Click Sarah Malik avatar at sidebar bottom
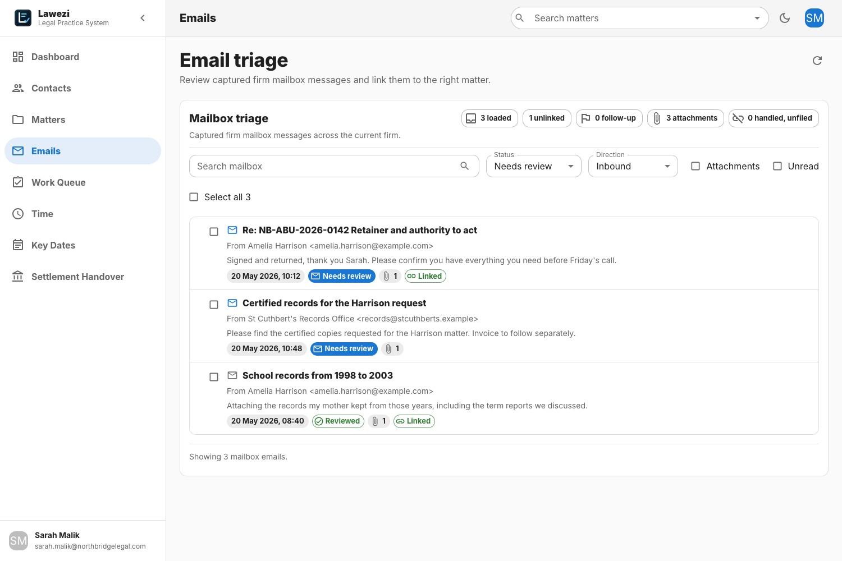The width and height of the screenshot is (842, 561). click(x=19, y=541)
